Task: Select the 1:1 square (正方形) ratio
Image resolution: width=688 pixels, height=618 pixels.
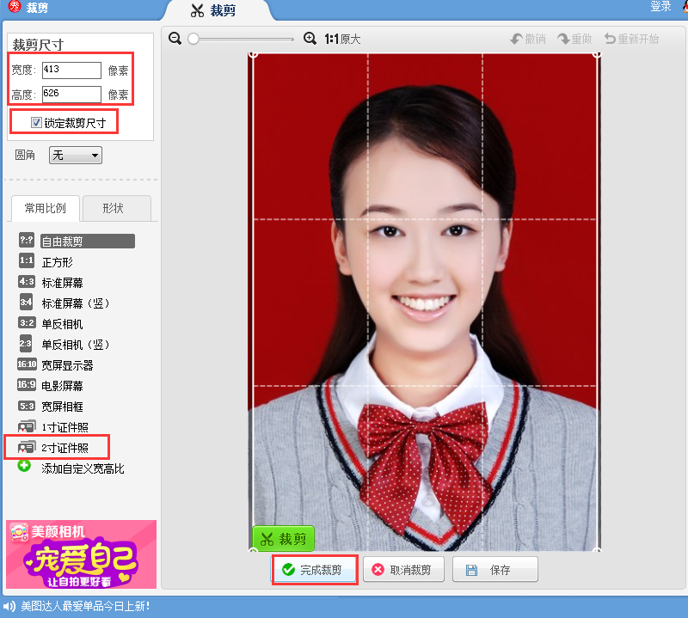Action: pyautogui.click(x=27, y=261)
